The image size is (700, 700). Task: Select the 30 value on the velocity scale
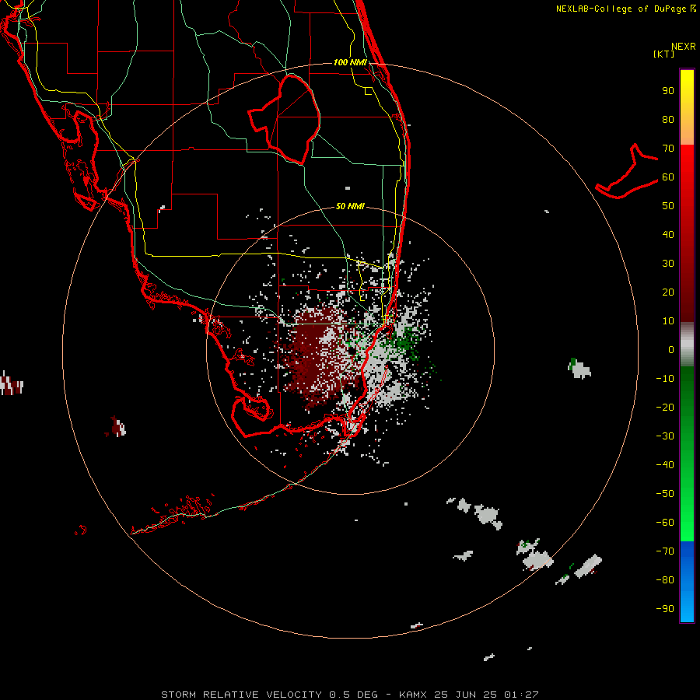coord(668,264)
